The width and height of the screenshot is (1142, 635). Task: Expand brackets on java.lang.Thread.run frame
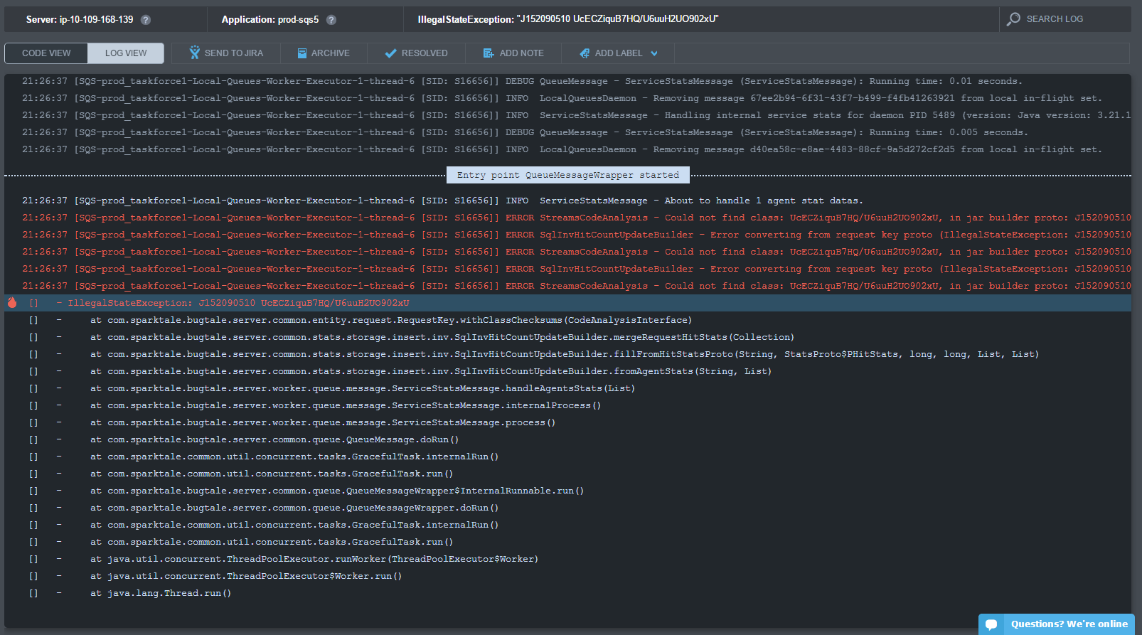(33, 593)
